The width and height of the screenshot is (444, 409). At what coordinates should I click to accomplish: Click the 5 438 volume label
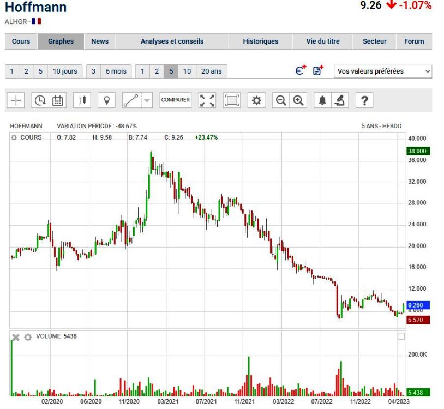click(x=418, y=393)
